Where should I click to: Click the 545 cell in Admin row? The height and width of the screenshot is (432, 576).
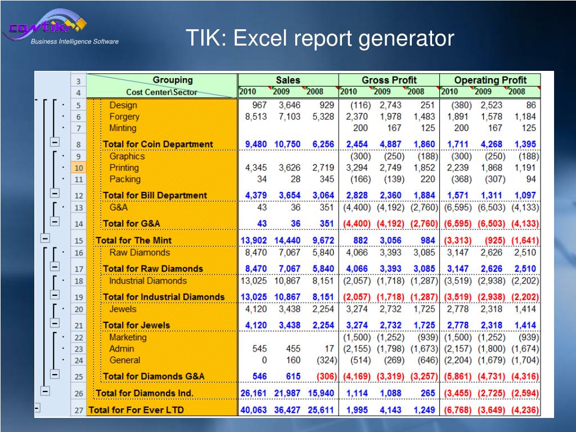(x=260, y=349)
